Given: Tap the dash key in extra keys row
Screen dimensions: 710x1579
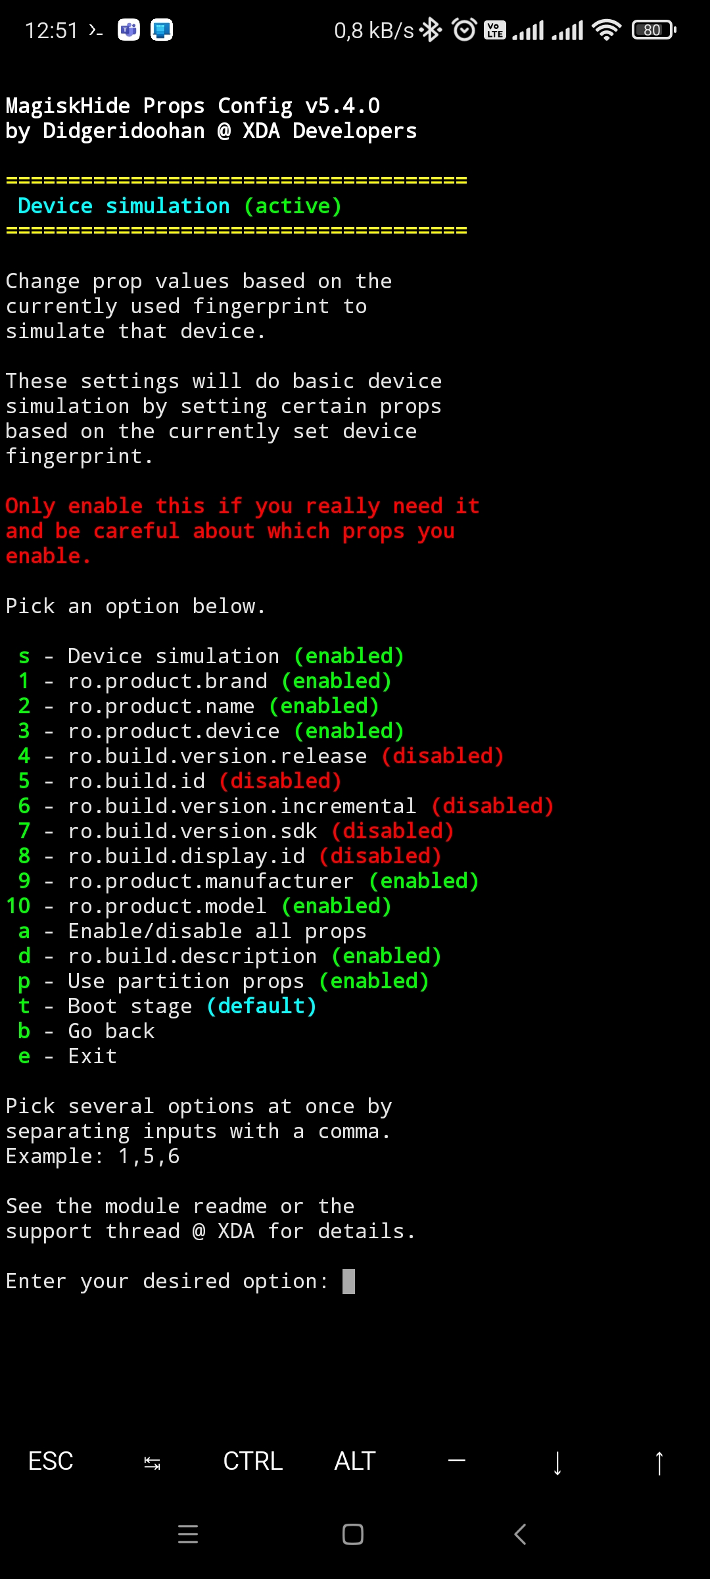Looking at the screenshot, I should (456, 1461).
